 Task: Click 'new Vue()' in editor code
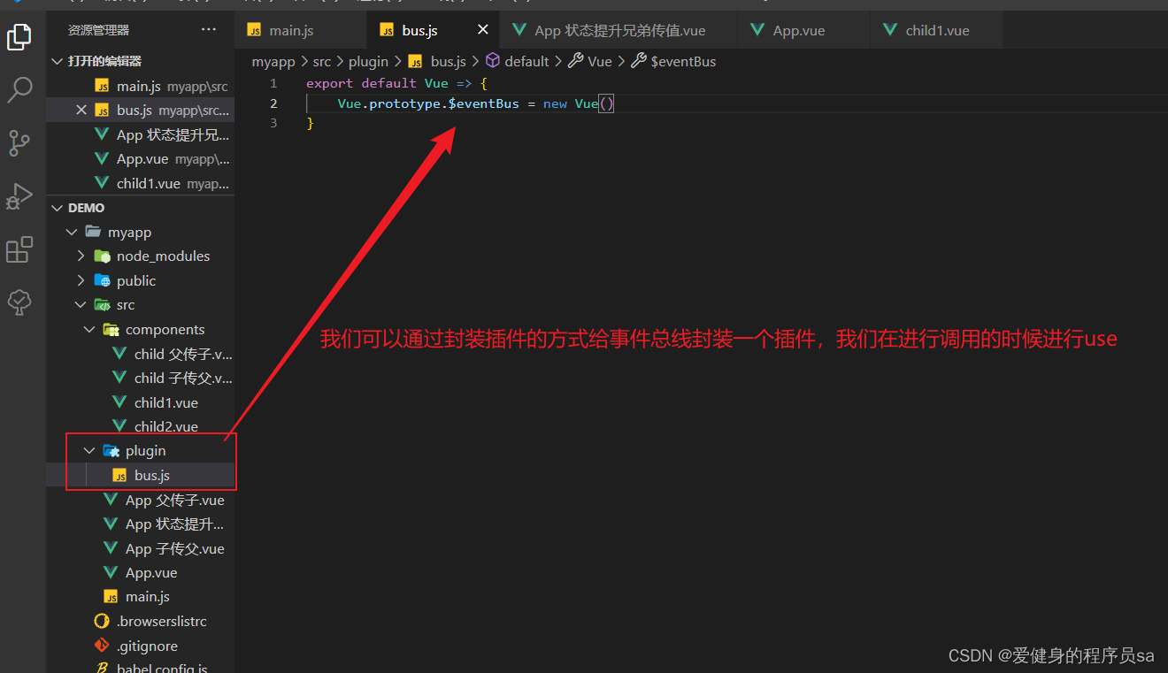tap(579, 103)
